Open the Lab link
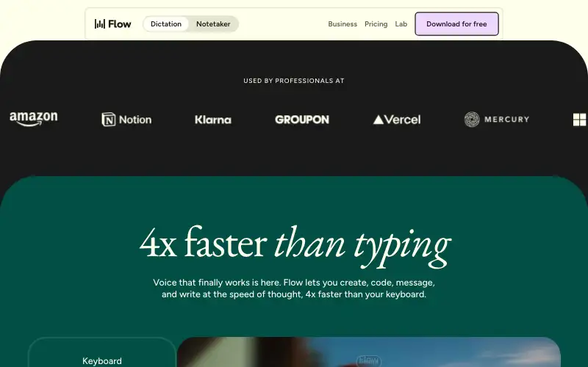 coord(401,24)
